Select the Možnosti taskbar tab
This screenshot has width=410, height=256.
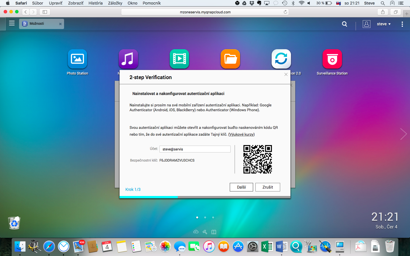coord(40,24)
